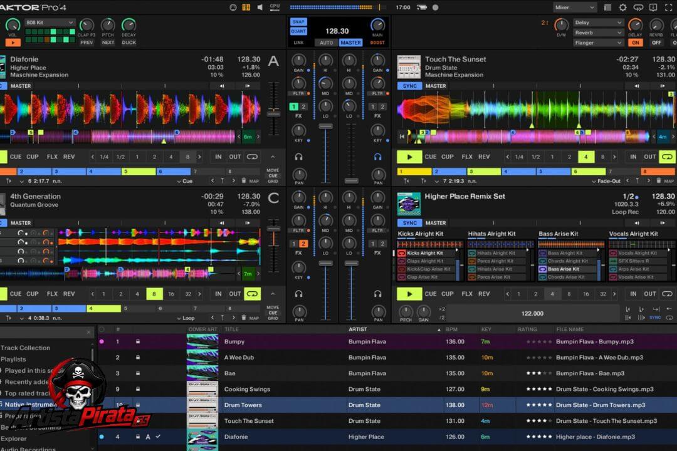The height and width of the screenshot is (451, 677).
Task: Select the Drum Towers track row
Action: click(387, 405)
